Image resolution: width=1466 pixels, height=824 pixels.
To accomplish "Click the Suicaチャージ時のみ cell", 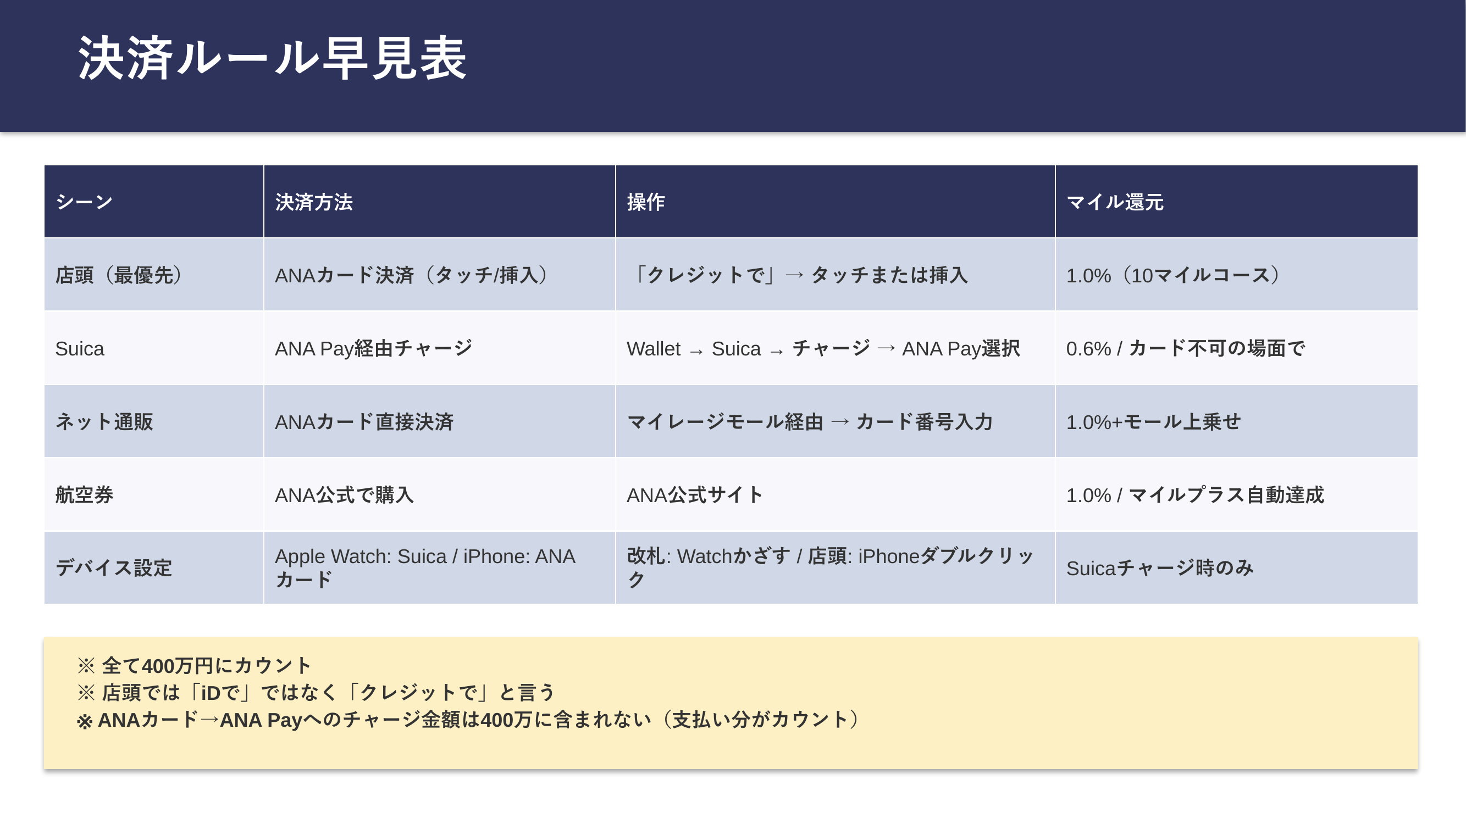I will pos(1160,568).
